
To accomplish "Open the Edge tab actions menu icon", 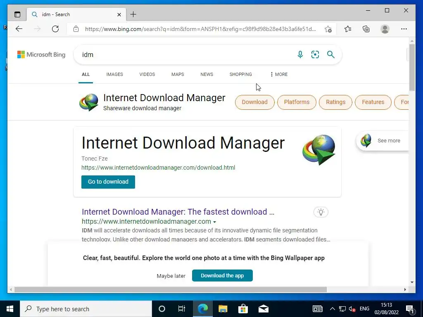I will [x=17, y=14].
